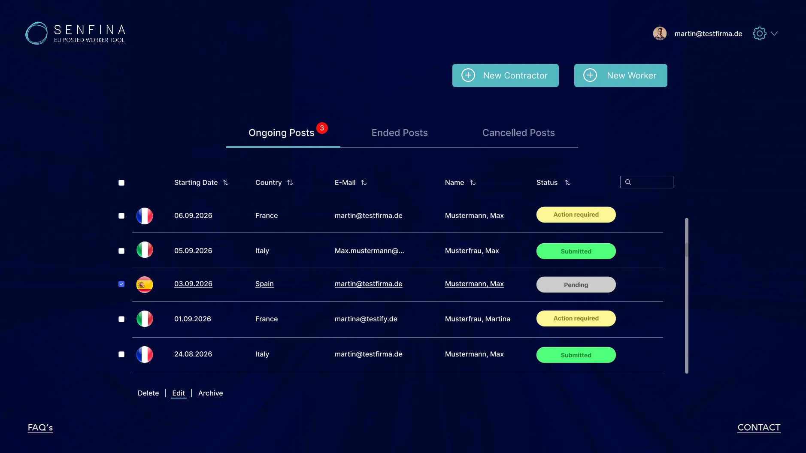806x453 pixels.
Task: Check the box for the 24.08.2026 row
Action: click(x=121, y=354)
